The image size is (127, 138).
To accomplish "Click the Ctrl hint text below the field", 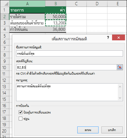I will point(55,73).
